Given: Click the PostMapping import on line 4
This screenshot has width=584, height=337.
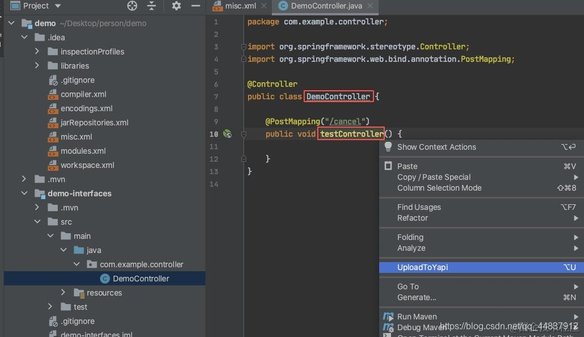Looking at the screenshot, I should (x=486, y=59).
